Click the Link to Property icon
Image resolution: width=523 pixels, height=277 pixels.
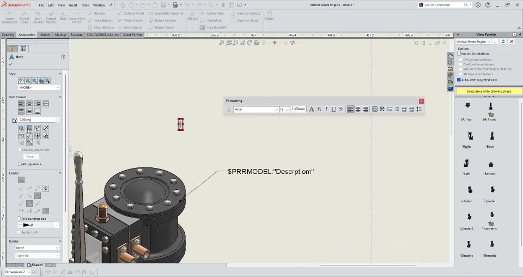[x=29, y=128]
